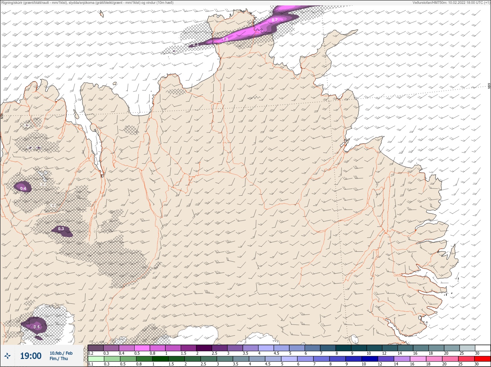
Task: Click the '10.feb./ Feb' date text
Action: tap(61, 353)
